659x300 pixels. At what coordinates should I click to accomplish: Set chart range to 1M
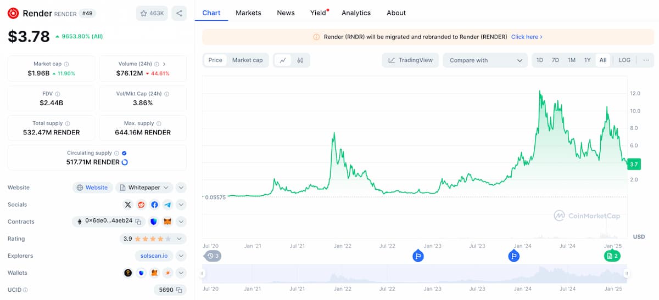(572, 60)
